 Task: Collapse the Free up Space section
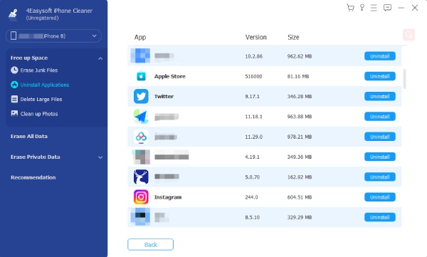(100, 58)
